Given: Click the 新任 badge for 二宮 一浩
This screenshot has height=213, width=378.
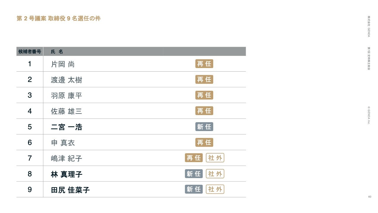Looking at the screenshot, I should (x=204, y=127).
